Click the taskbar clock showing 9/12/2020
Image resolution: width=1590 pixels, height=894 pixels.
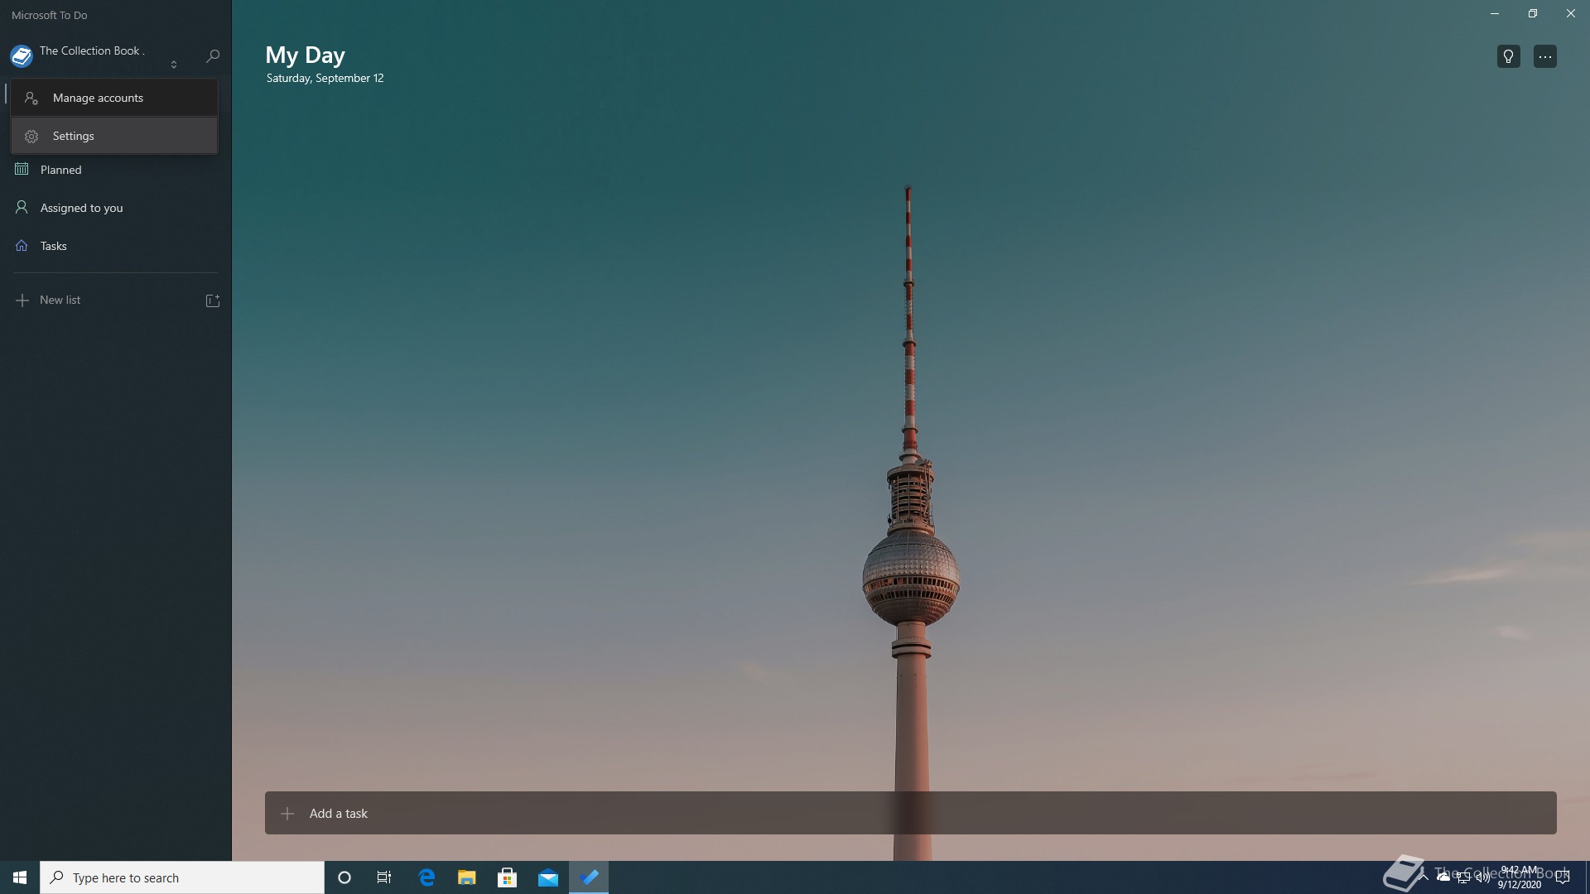pyautogui.click(x=1519, y=877)
